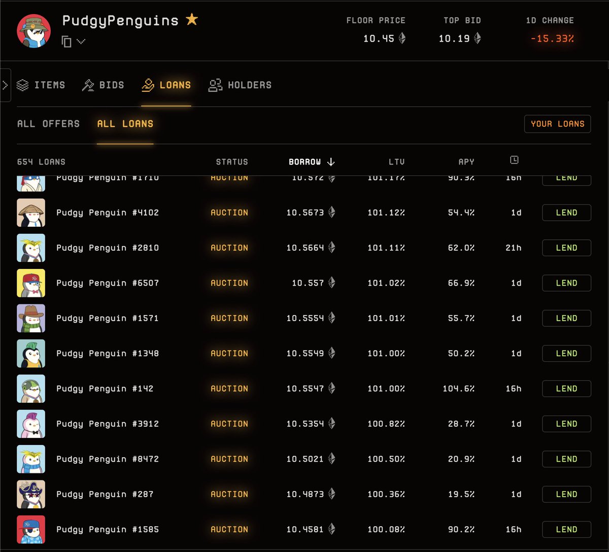Viewport: 609px width, 552px height.
Task: Lend on Pudgy Penguin #287
Action: click(566, 494)
